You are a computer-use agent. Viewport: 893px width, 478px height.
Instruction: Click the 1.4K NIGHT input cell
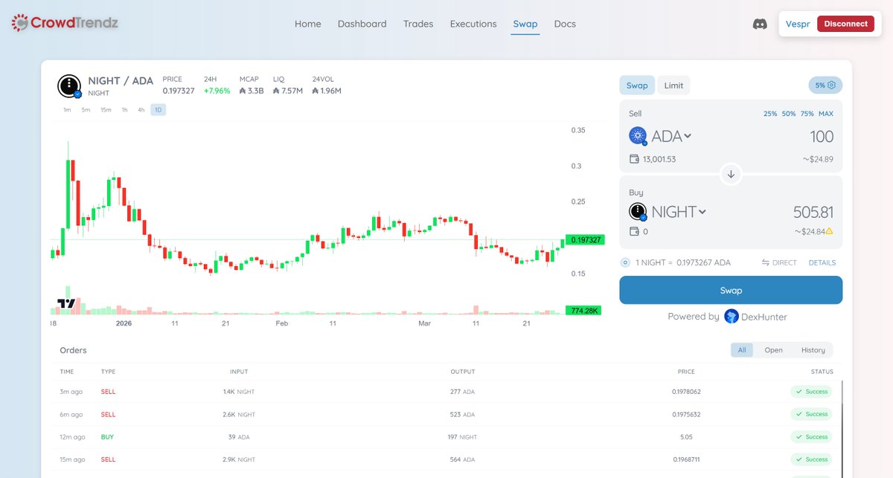[239, 392]
